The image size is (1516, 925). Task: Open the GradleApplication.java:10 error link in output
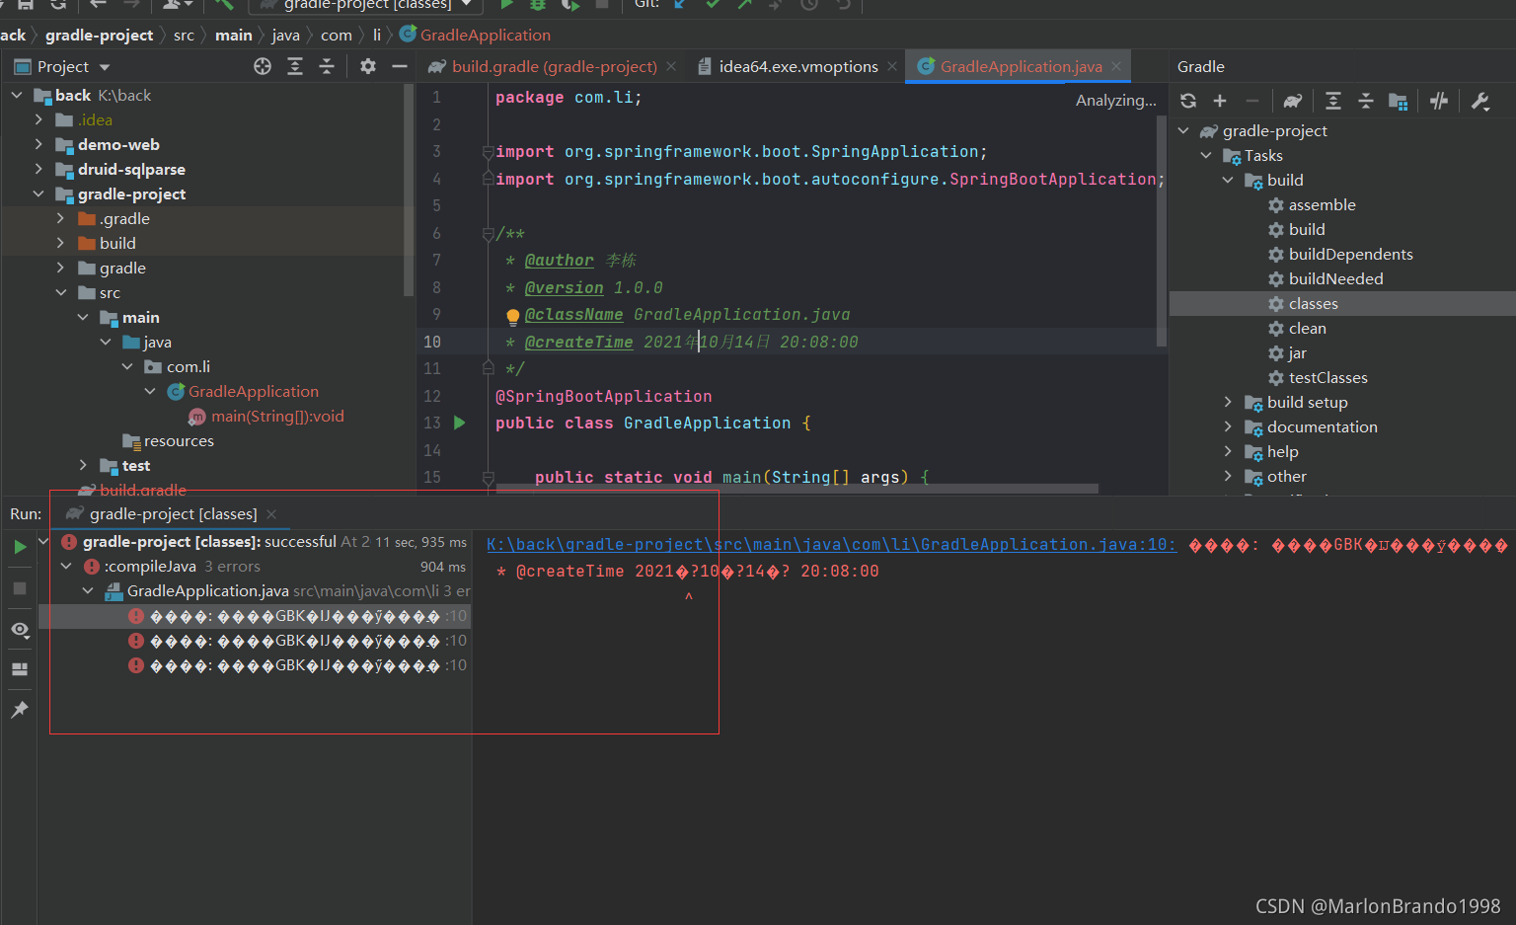[x=831, y=544]
